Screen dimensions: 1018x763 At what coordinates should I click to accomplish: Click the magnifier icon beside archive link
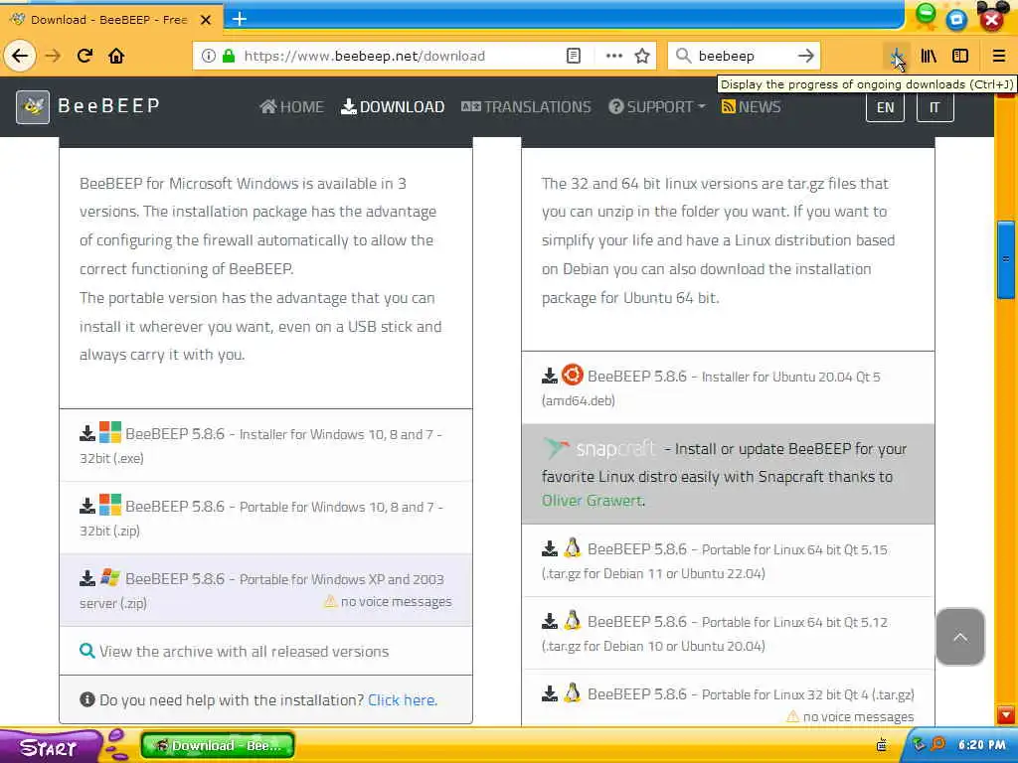(x=87, y=650)
